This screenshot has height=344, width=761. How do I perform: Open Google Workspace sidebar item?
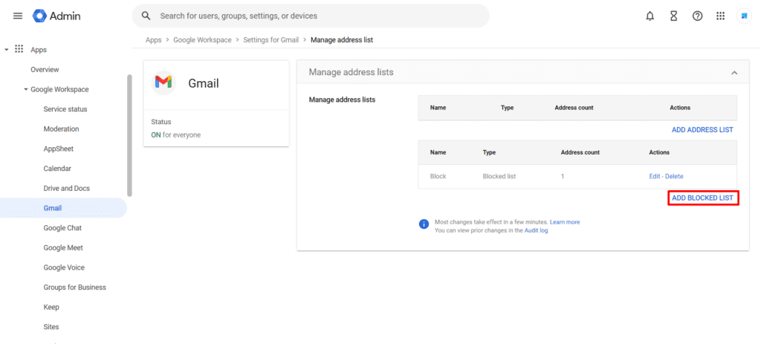point(59,89)
